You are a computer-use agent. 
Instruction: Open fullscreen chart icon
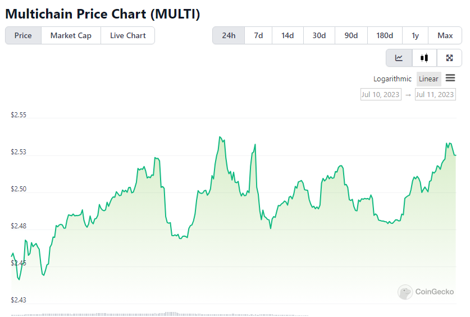click(449, 58)
